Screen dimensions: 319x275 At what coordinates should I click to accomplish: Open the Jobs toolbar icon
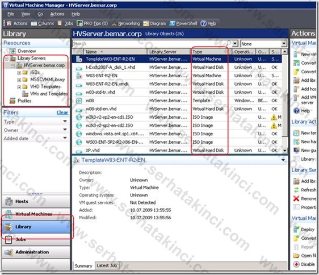[60, 23]
